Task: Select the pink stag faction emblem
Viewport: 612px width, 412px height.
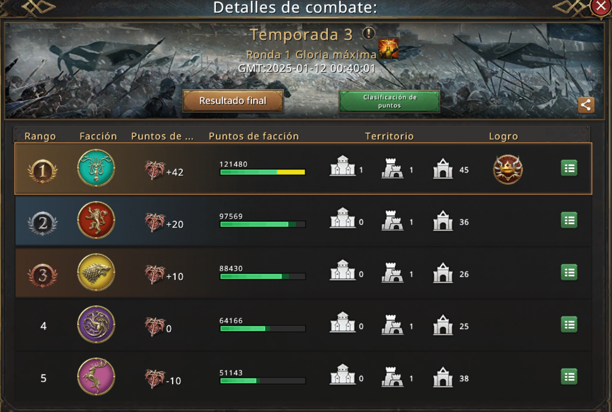Action: pos(96,377)
